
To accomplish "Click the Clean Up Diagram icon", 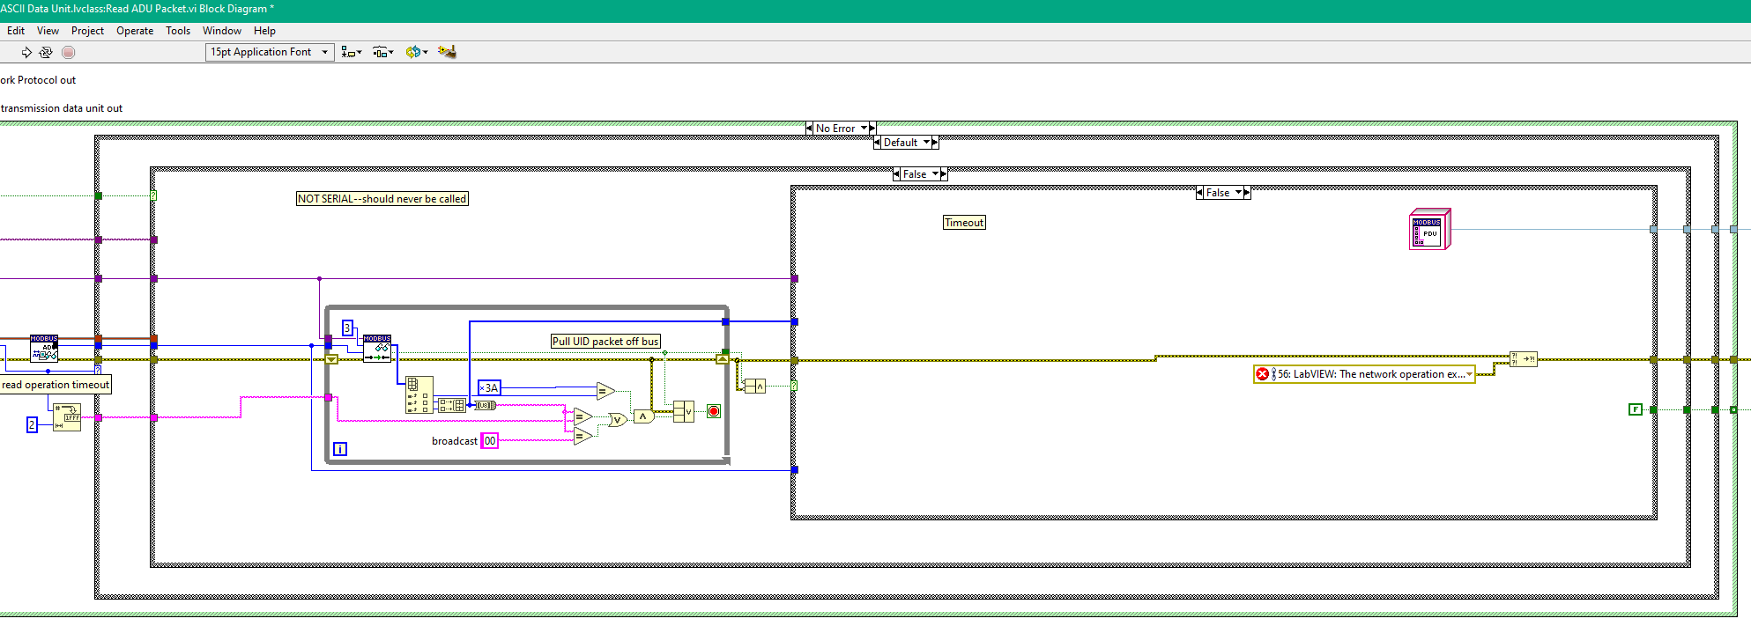I will 447,52.
